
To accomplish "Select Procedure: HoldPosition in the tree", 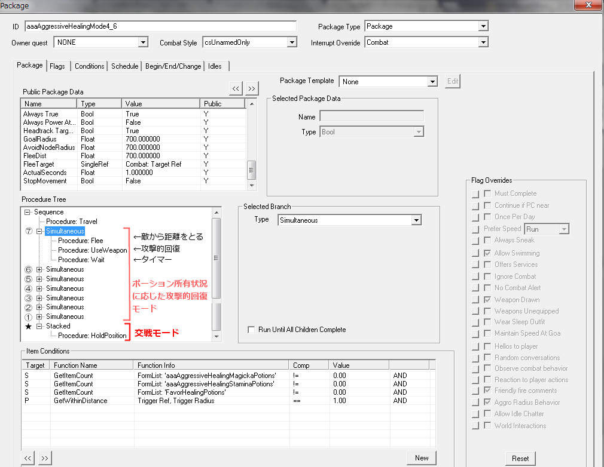I will point(92,336).
